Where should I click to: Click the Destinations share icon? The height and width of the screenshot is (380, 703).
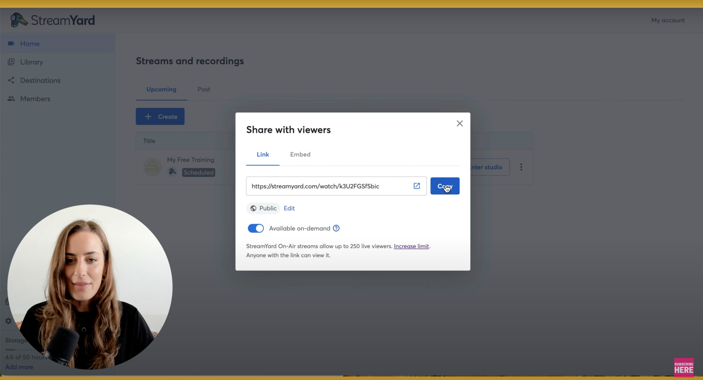pos(11,80)
